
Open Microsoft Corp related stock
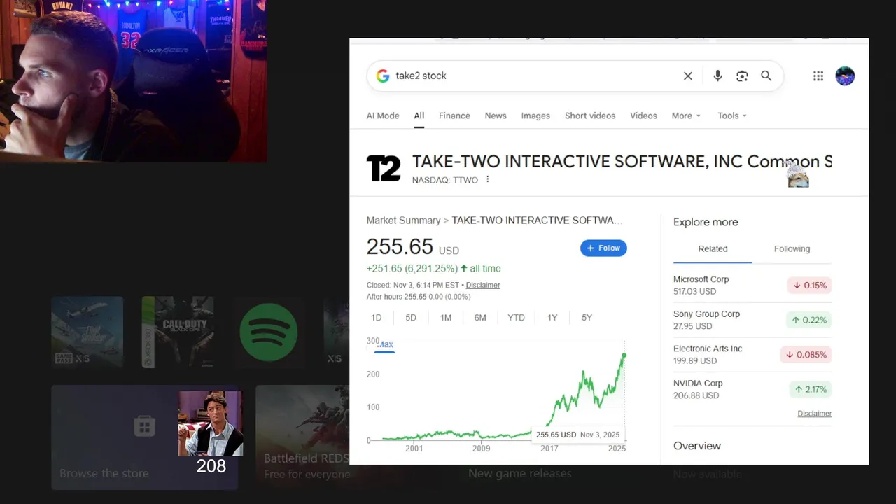pos(752,285)
